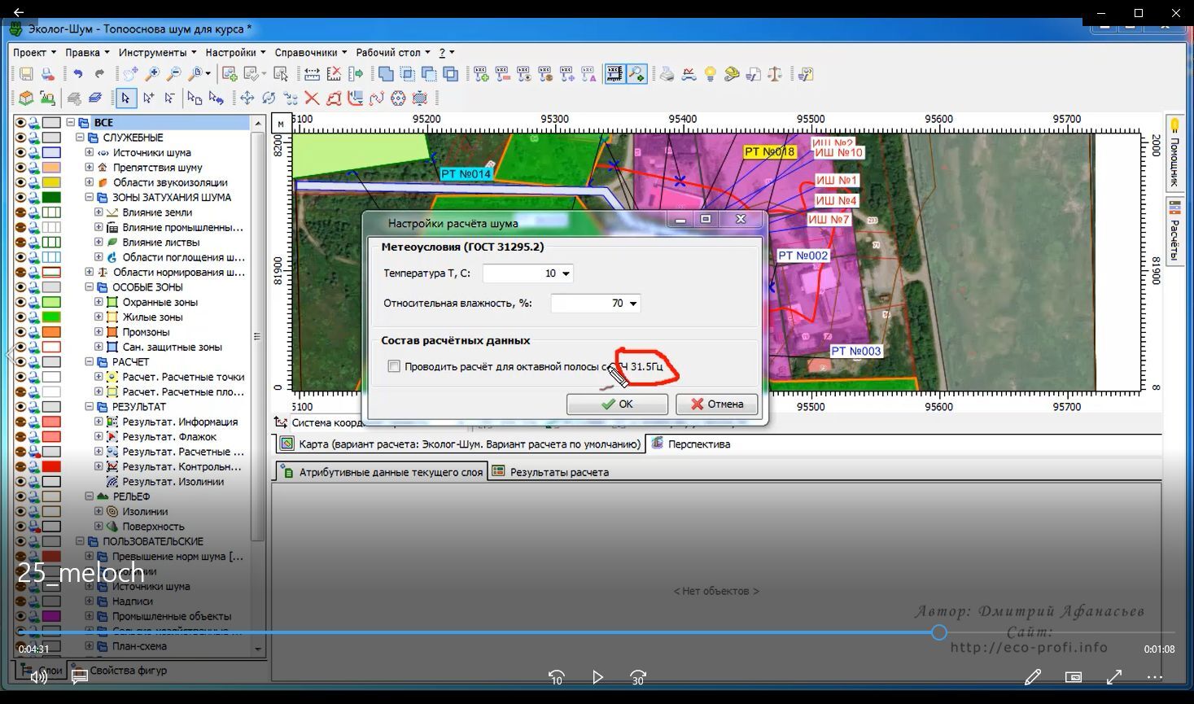Select the arrow pointer selection tool
The height and width of the screenshot is (704, 1194).
tap(125, 98)
